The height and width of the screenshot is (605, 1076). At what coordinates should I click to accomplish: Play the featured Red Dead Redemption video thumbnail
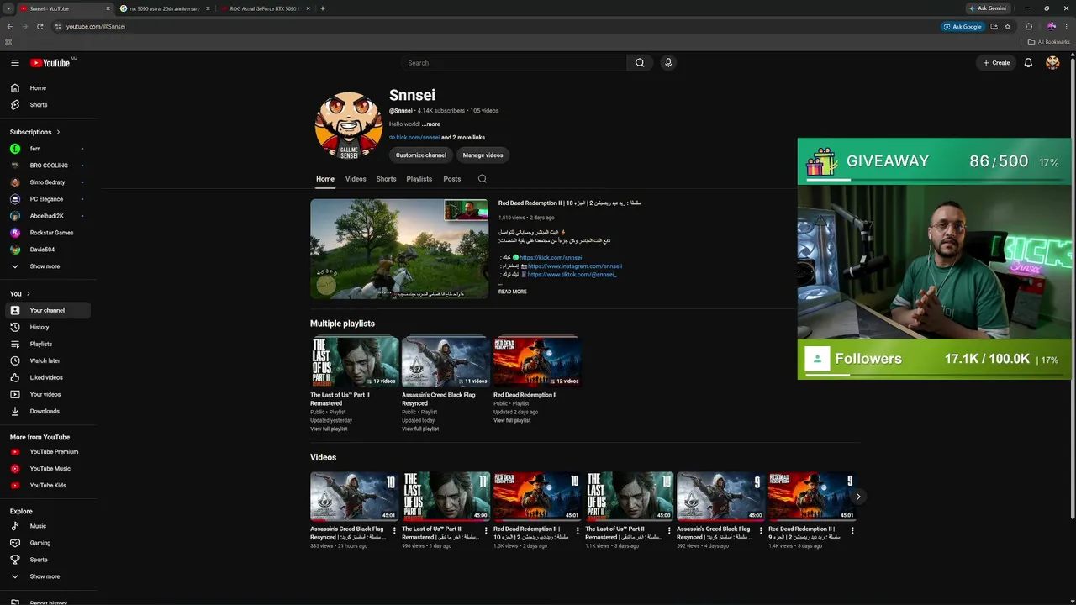(x=399, y=249)
